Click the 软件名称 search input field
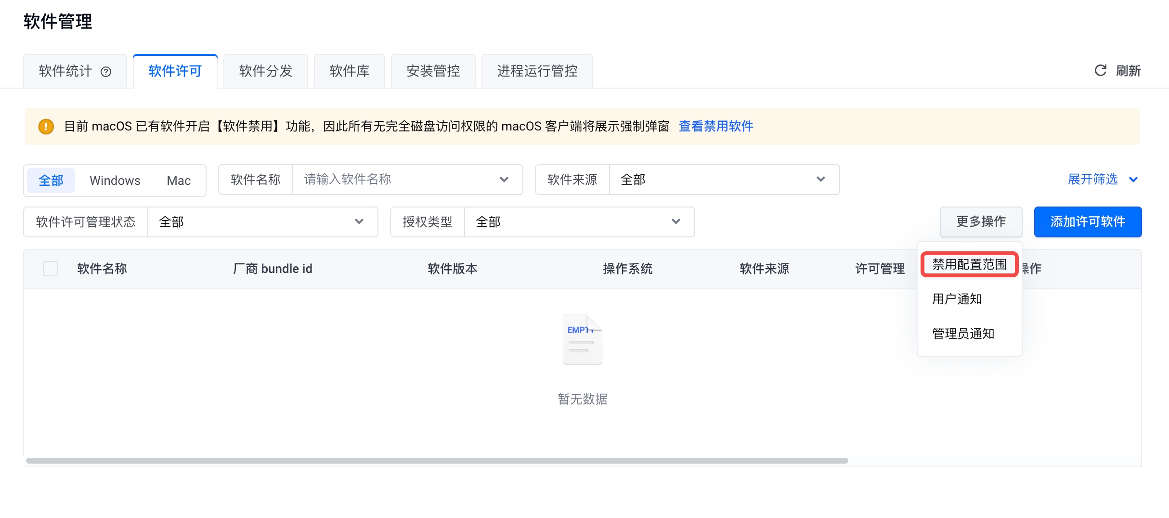1169x518 pixels. tap(400, 180)
